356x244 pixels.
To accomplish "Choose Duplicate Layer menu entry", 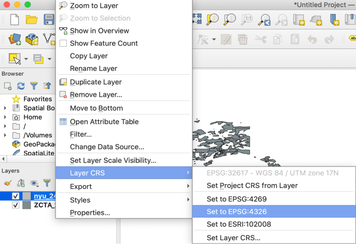I will 124,82.
